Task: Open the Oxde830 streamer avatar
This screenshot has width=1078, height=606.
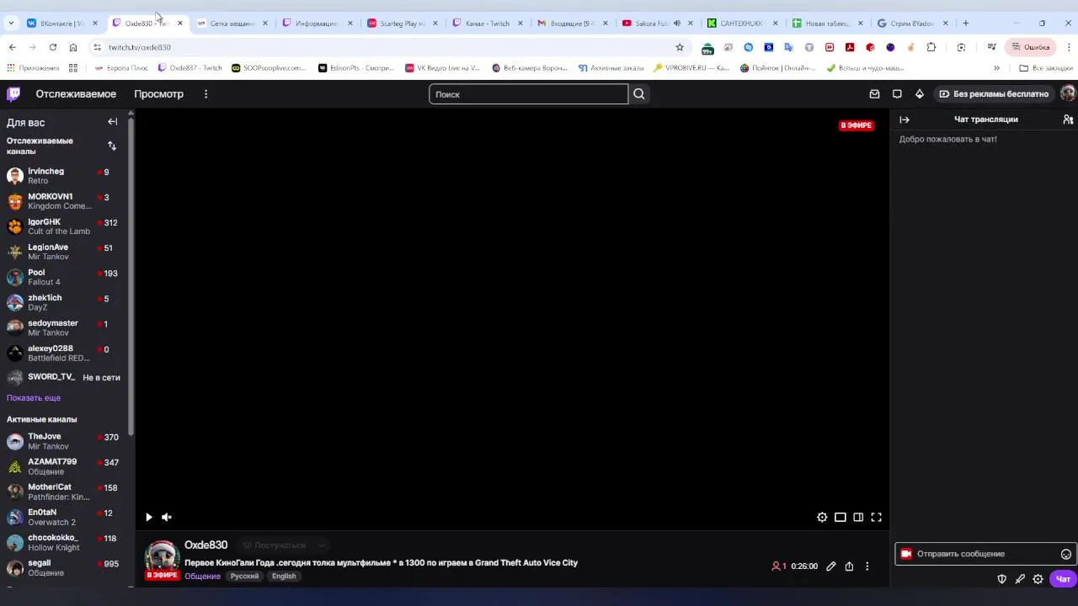Action: pos(162,559)
